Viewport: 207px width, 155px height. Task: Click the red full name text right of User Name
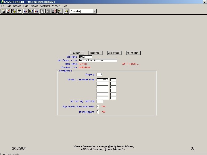130,64
